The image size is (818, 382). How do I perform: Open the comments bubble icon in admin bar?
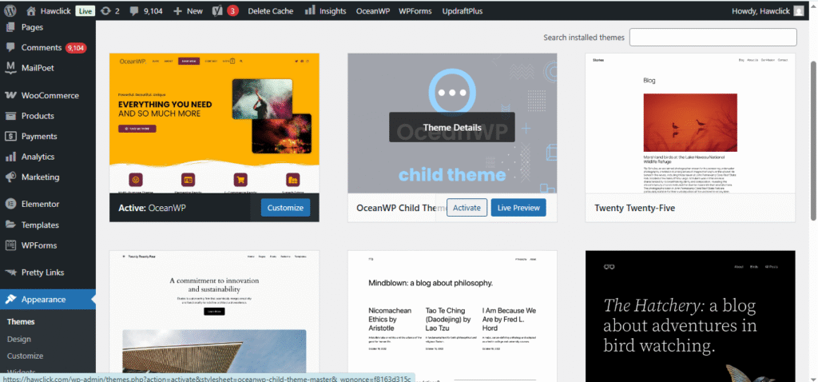coord(134,10)
